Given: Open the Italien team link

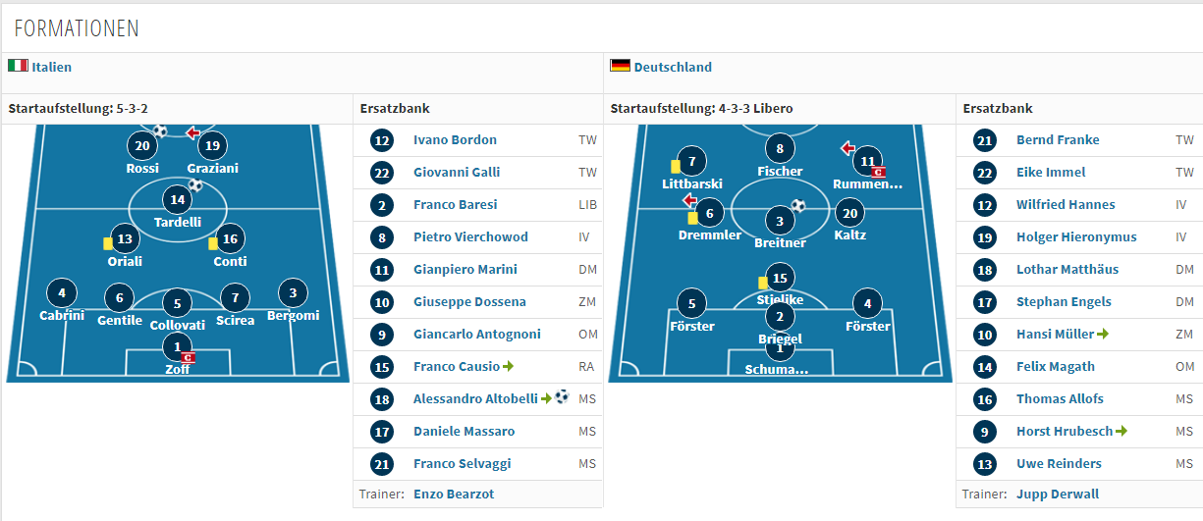Looking at the screenshot, I should point(51,68).
